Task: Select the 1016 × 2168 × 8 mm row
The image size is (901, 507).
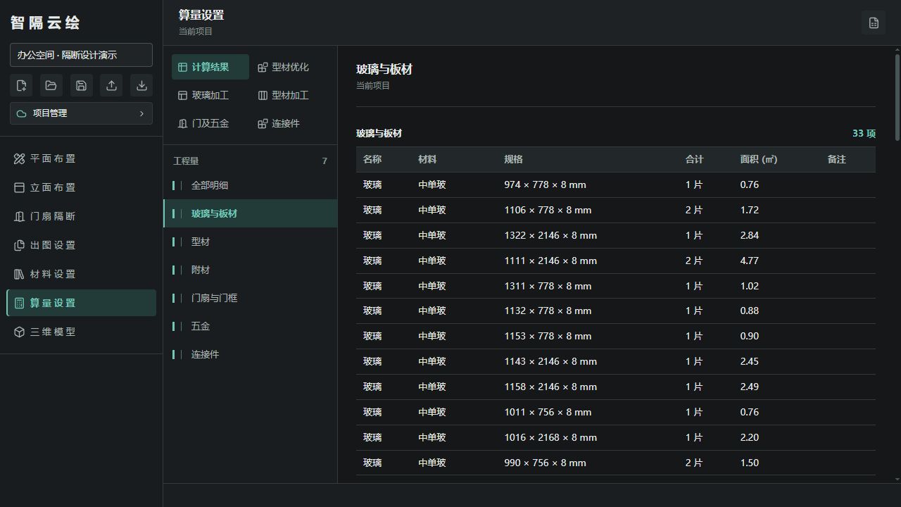Action: (616, 437)
